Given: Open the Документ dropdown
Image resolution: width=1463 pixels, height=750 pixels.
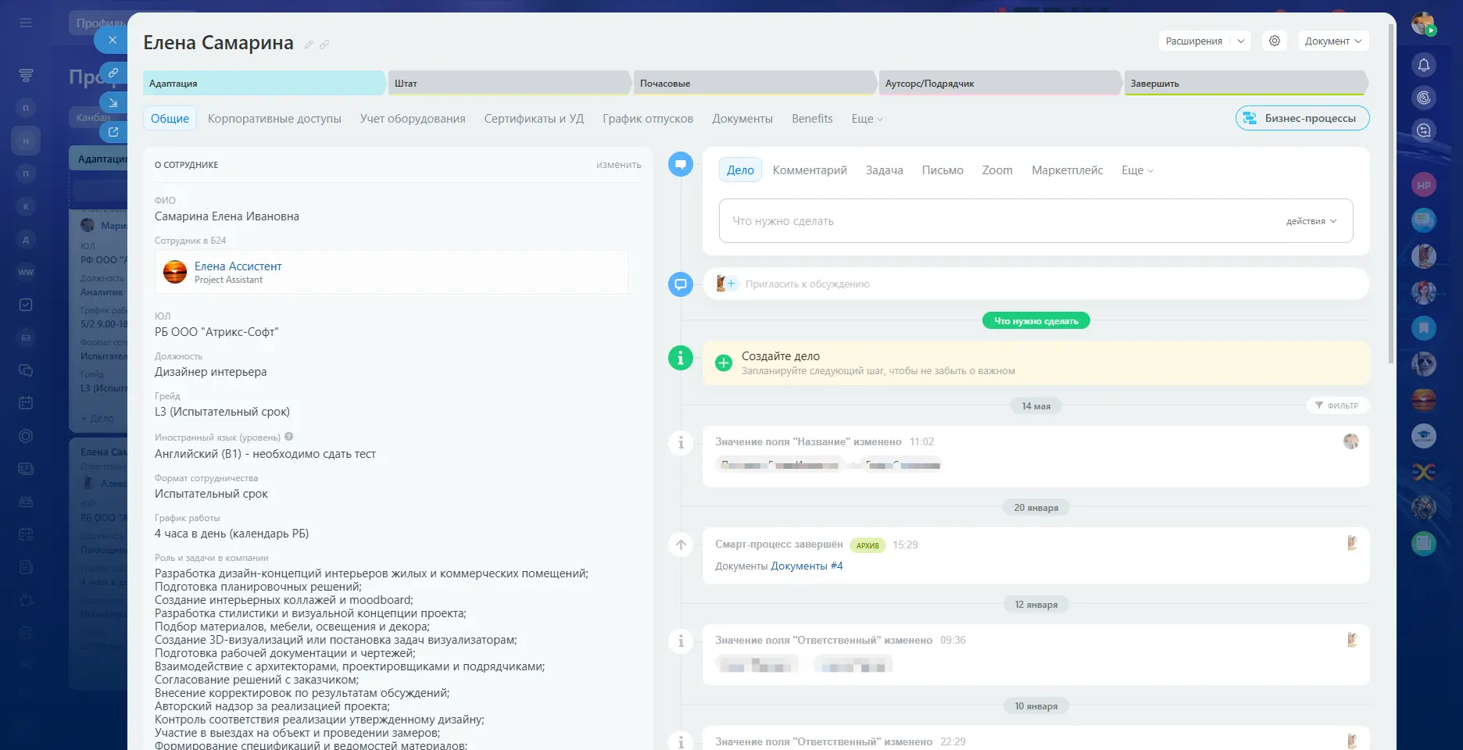Looking at the screenshot, I should tap(1333, 41).
